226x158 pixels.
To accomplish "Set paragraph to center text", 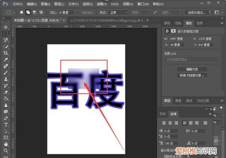I will pyautogui.click(x=170, y=123).
